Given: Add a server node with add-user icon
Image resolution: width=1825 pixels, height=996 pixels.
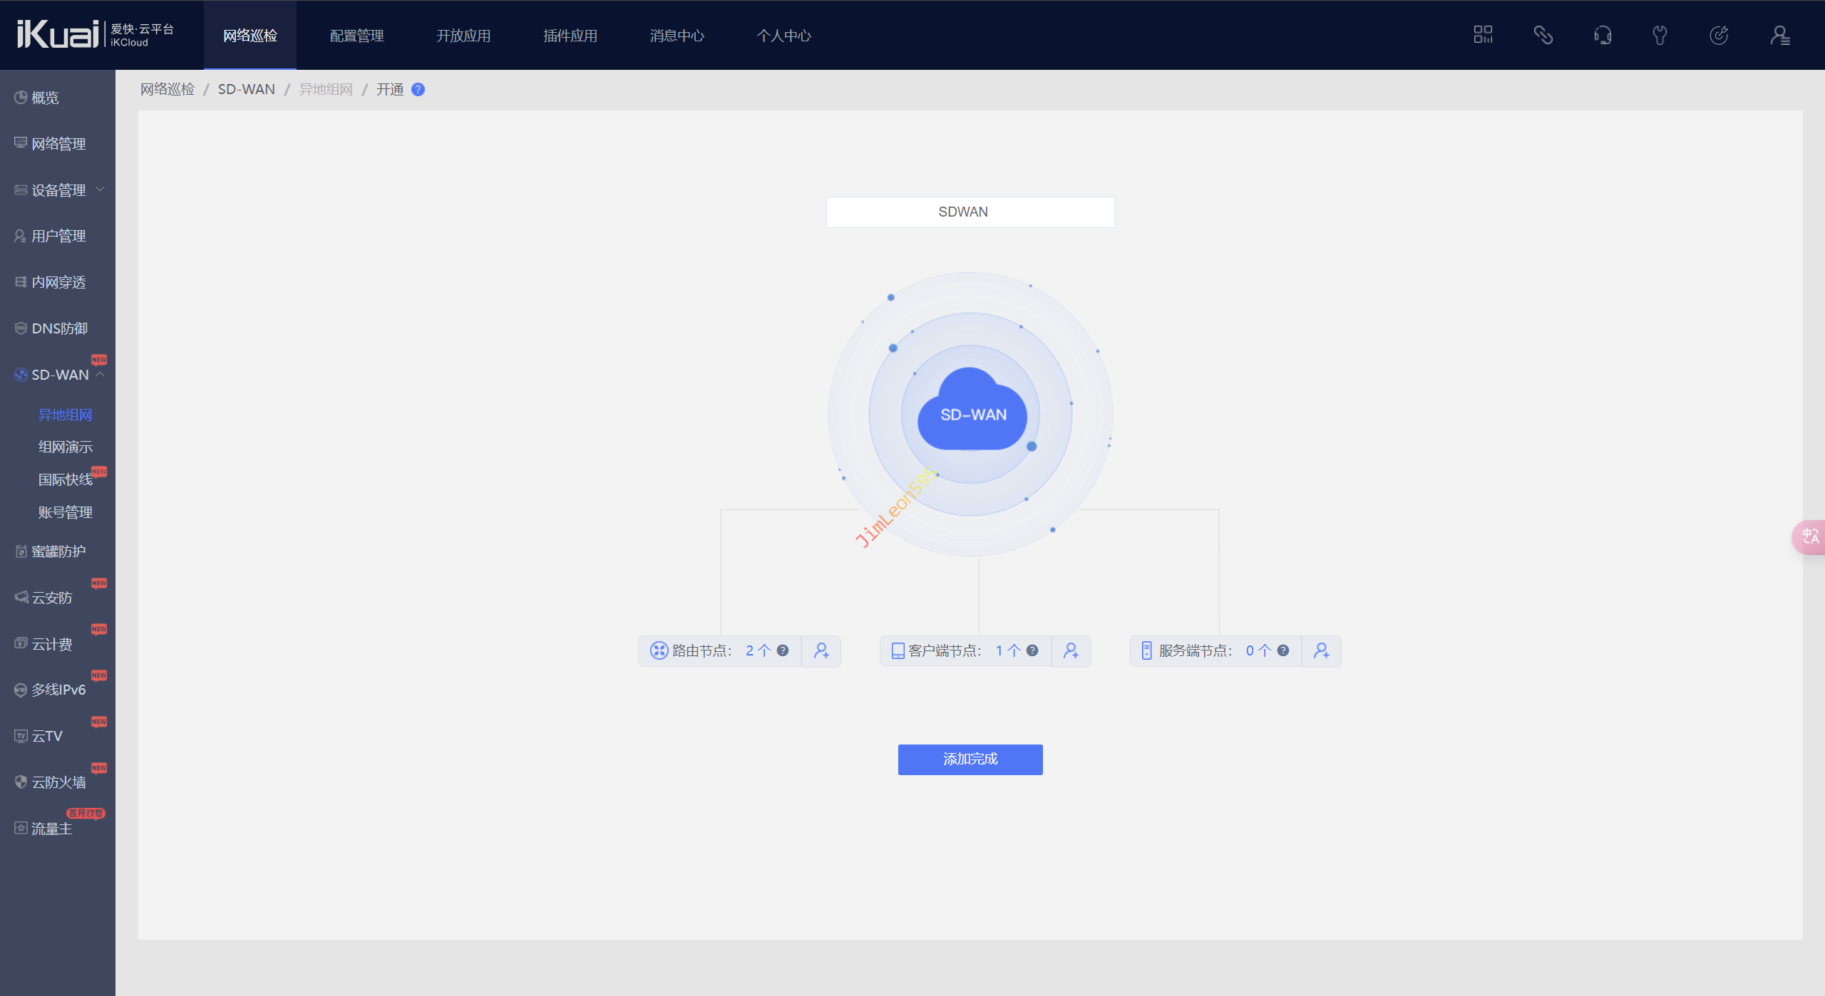Looking at the screenshot, I should pyautogui.click(x=1321, y=650).
